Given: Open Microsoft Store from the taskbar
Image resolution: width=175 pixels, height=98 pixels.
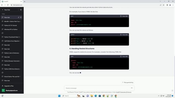Looking at the screenshot, I should pos(100,96).
